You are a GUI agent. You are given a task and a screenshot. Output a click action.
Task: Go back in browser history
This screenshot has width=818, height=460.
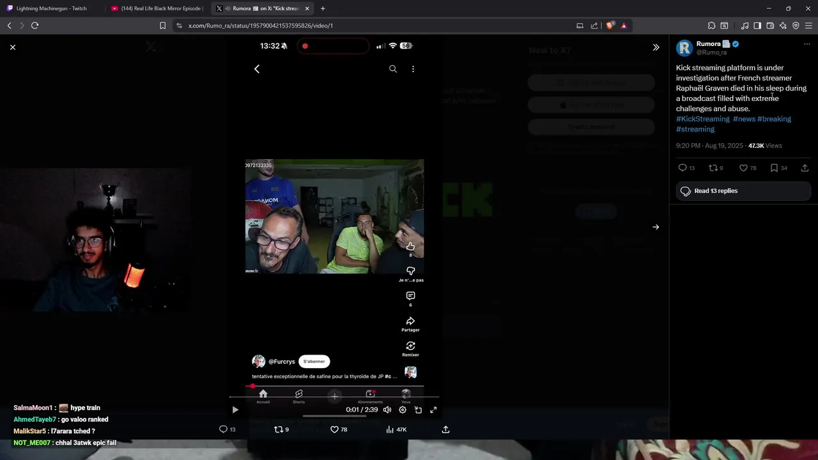coord(9,26)
